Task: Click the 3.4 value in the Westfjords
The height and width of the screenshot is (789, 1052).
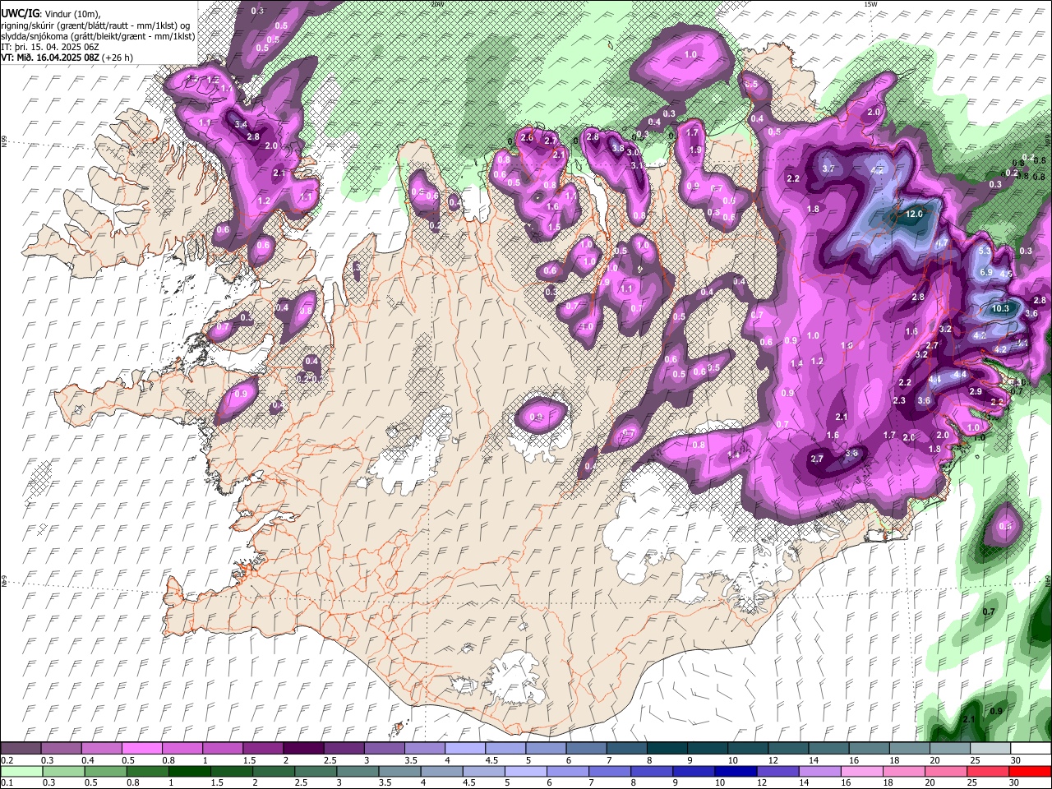Action: (241, 124)
